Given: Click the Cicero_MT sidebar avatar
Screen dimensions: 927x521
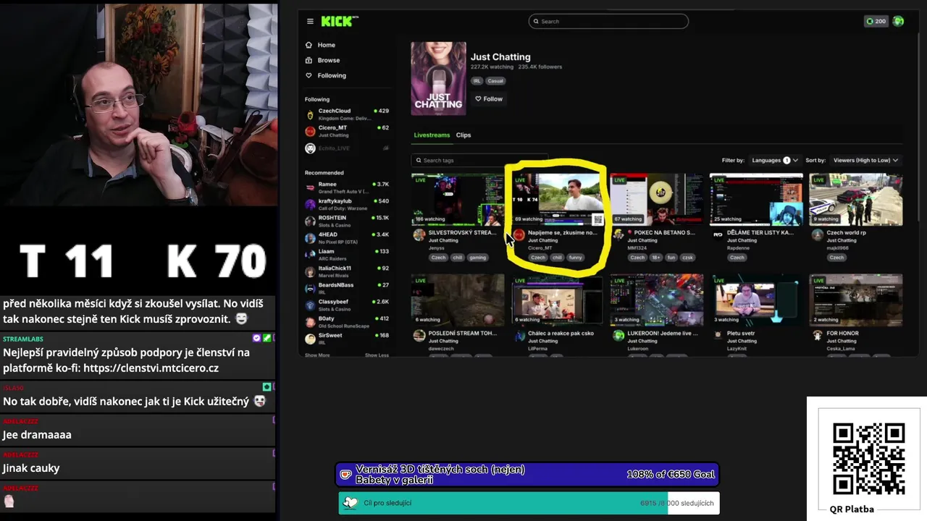Looking at the screenshot, I should [310, 131].
